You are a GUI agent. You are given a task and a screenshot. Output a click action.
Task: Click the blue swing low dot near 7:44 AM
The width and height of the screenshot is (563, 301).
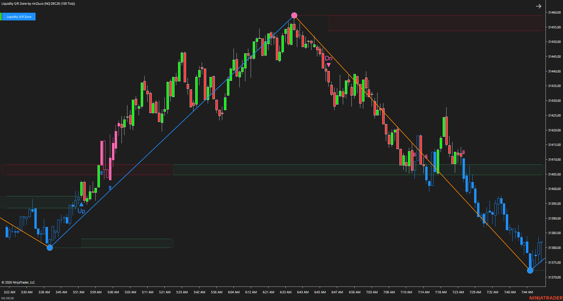530,270
